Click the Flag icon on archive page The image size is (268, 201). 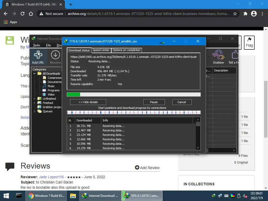click(x=249, y=43)
